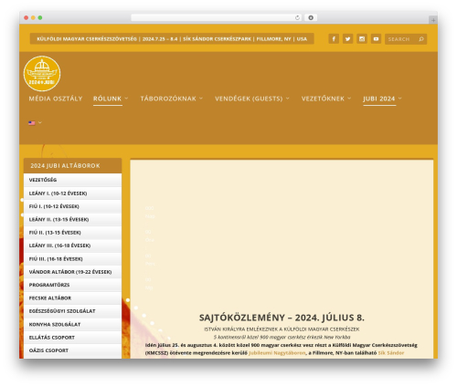Open Egészségügyi Szolgálat sidebar link
The image size is (457, 386).
(72, 311)
